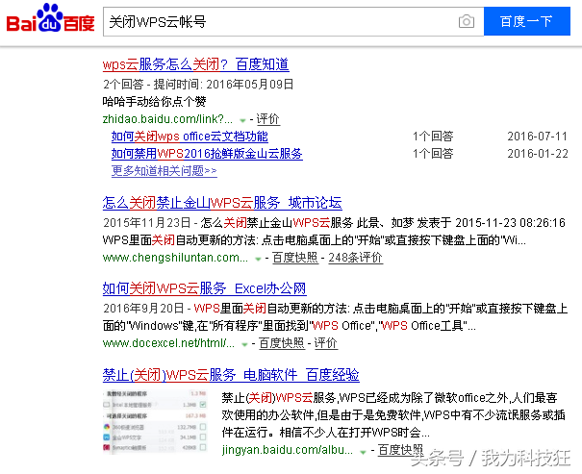Open '如何禁用WPS2016抢鲜版金山云服务' link
Screen dimensions: 582x474
(207, 154)
